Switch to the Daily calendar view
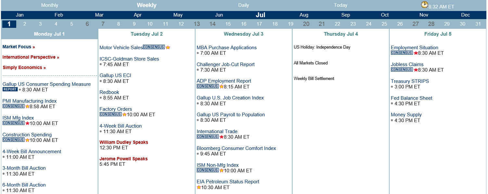 [244, 5]
